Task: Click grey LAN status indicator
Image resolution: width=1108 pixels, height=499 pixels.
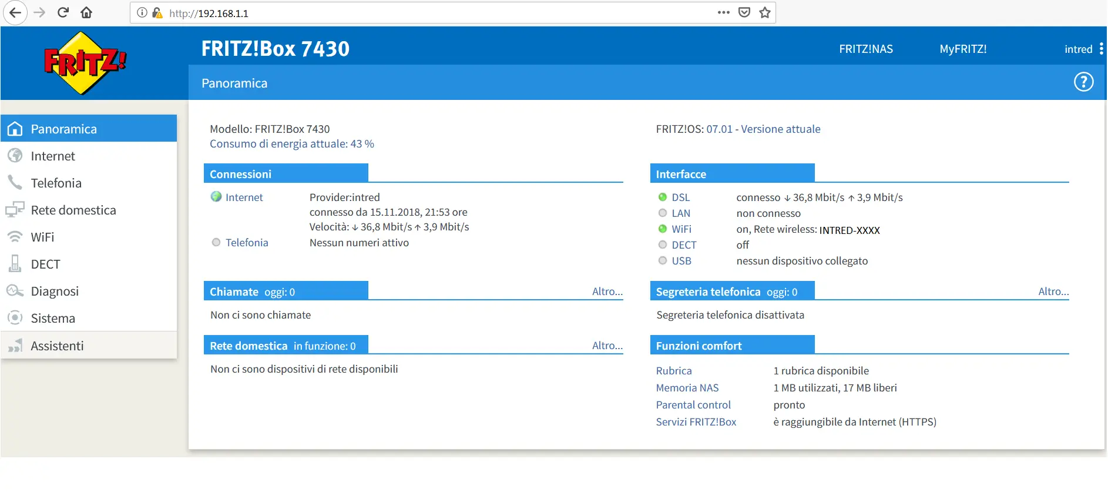Action: tap(663, 213)
